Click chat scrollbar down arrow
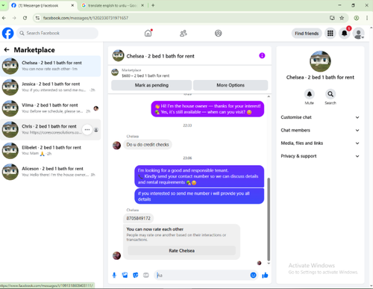Screen dimensions: 373x289 click(269, 263)
